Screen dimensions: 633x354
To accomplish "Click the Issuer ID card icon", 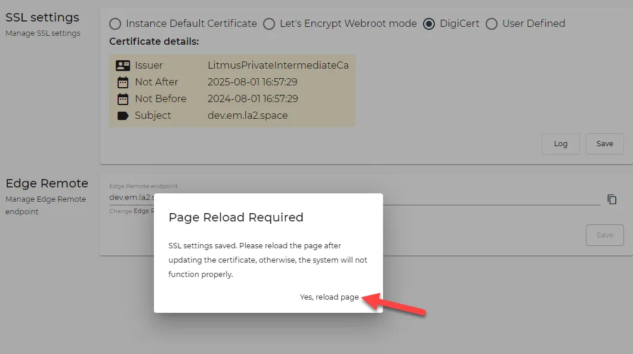I will click(x=123, y=66).
